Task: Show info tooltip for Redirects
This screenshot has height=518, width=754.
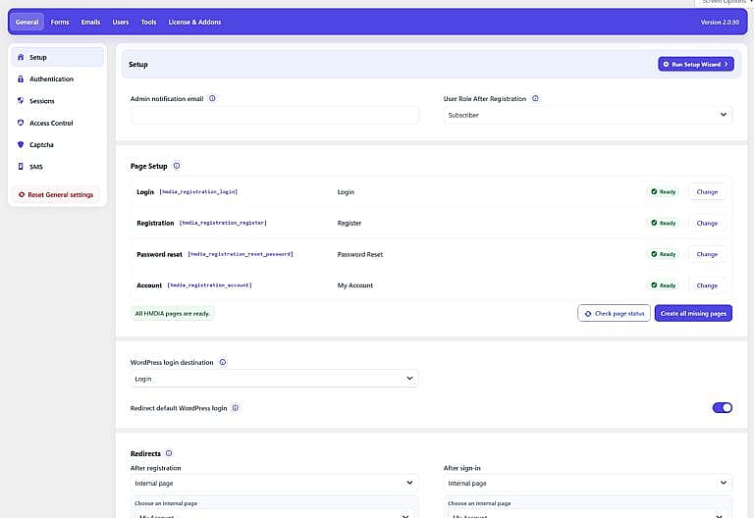Action: (169, 453)
